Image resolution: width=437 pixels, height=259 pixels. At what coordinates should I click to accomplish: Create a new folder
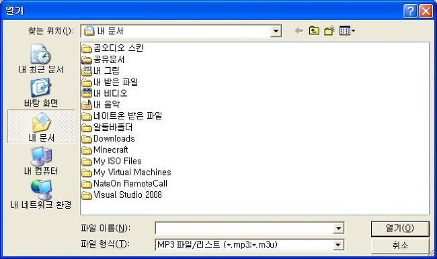point(329,31)
